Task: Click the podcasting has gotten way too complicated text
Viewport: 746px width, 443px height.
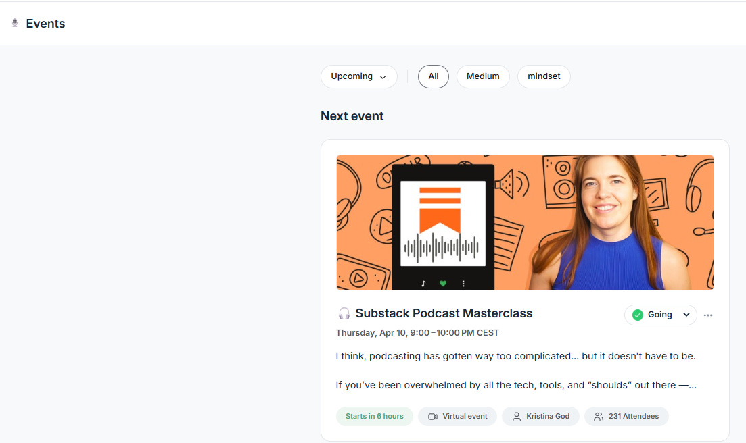Action: click(x=516, y=356)
